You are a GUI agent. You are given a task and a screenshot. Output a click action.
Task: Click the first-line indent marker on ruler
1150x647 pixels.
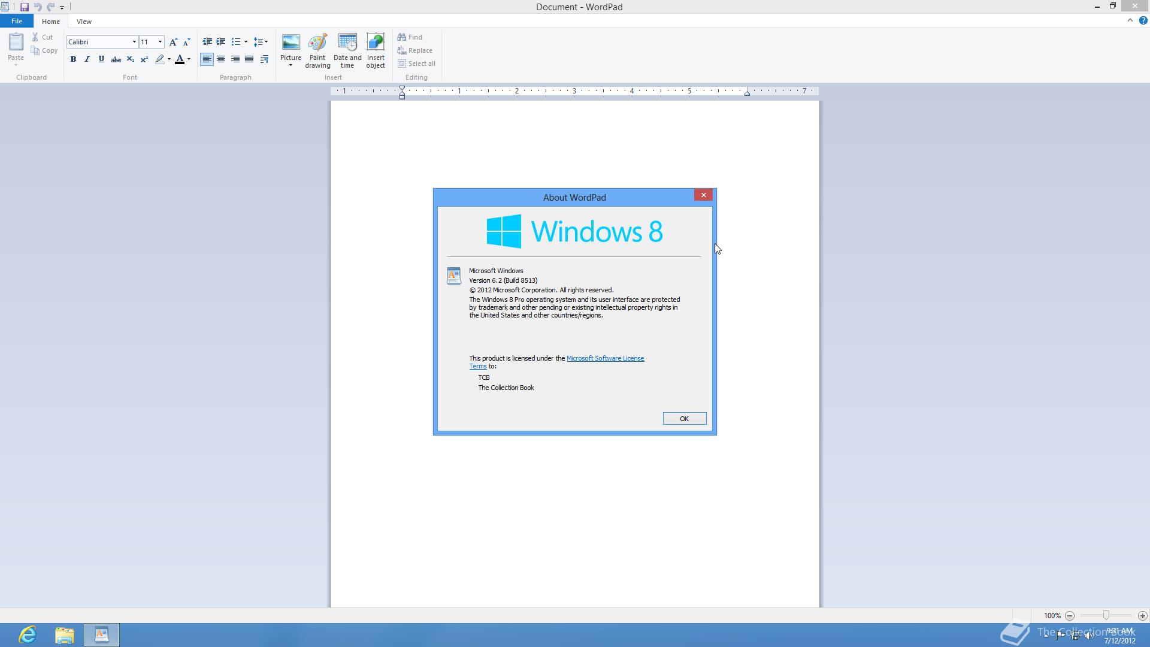(402, 89)
